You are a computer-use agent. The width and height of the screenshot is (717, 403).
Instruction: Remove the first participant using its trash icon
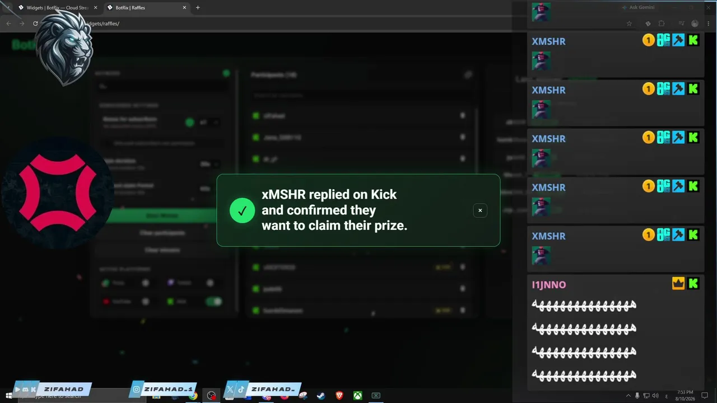click(463, 116)
